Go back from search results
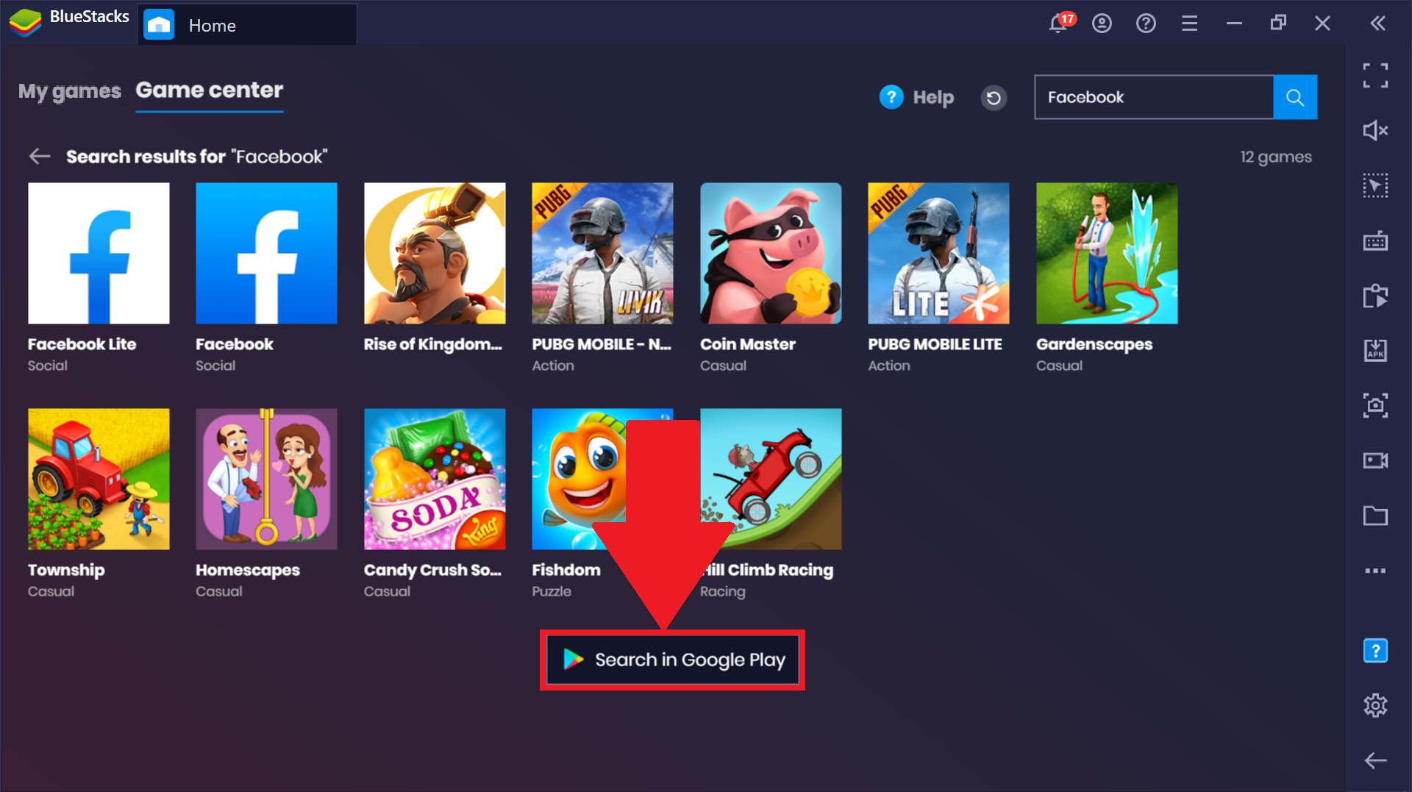This screenshot has height=792, width=1412. click(40, 156)
